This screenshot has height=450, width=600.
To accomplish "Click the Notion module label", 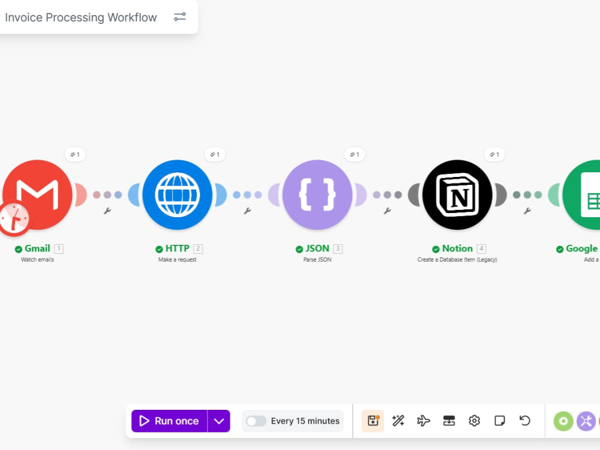I will (457, 248).
